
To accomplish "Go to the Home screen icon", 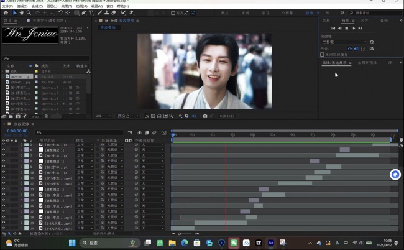I will [x=6, y=12].
